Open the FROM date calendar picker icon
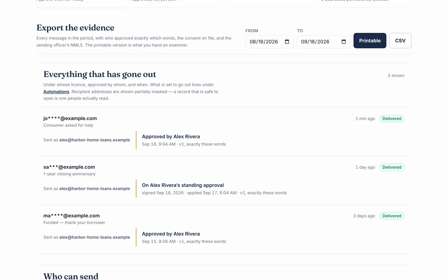The width and height of the screenshot is (448, 280). [287, 42]
